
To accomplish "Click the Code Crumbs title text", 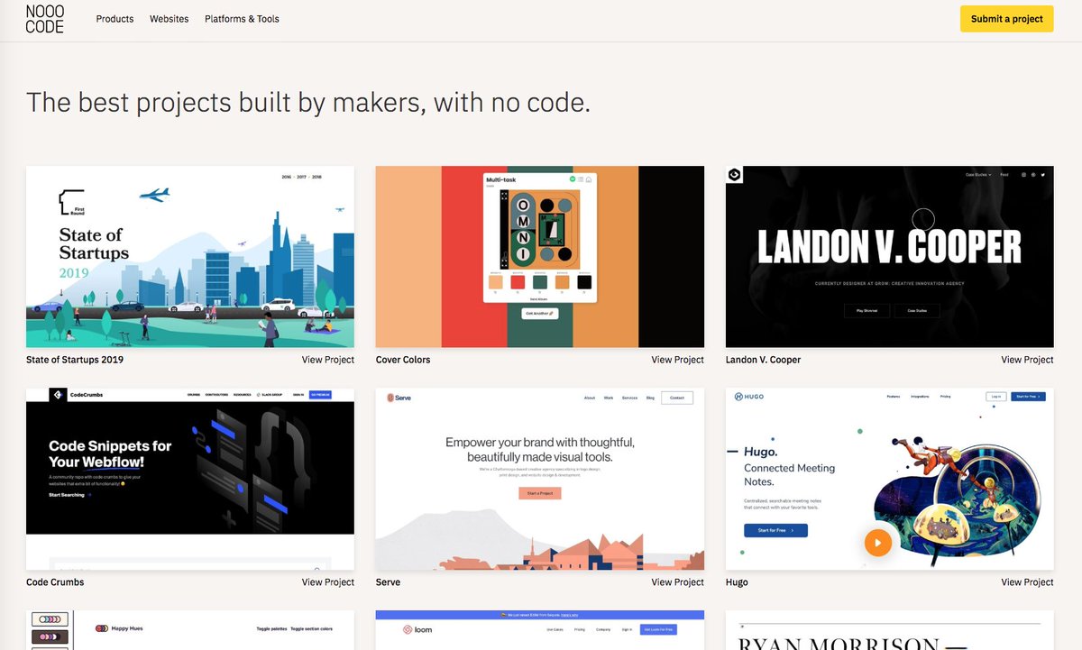I will point(55,582).
